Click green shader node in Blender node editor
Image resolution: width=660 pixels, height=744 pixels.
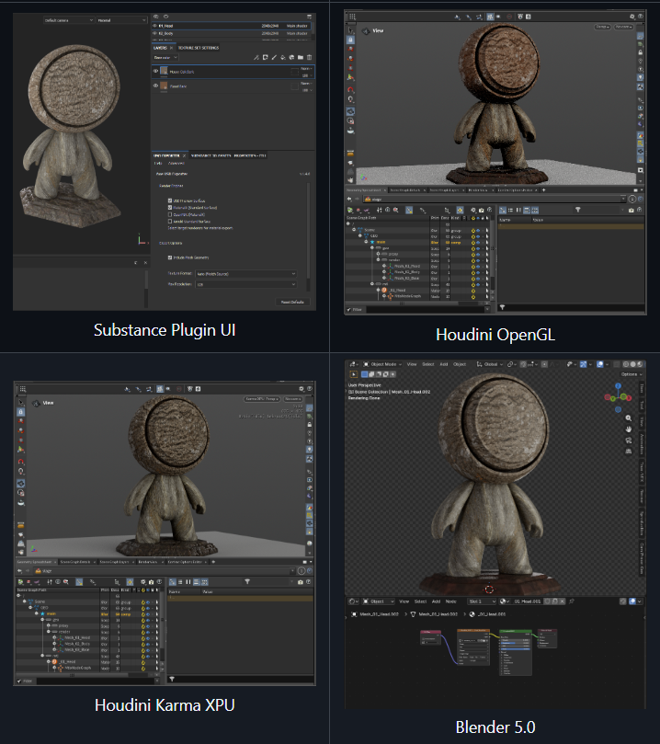516,652
